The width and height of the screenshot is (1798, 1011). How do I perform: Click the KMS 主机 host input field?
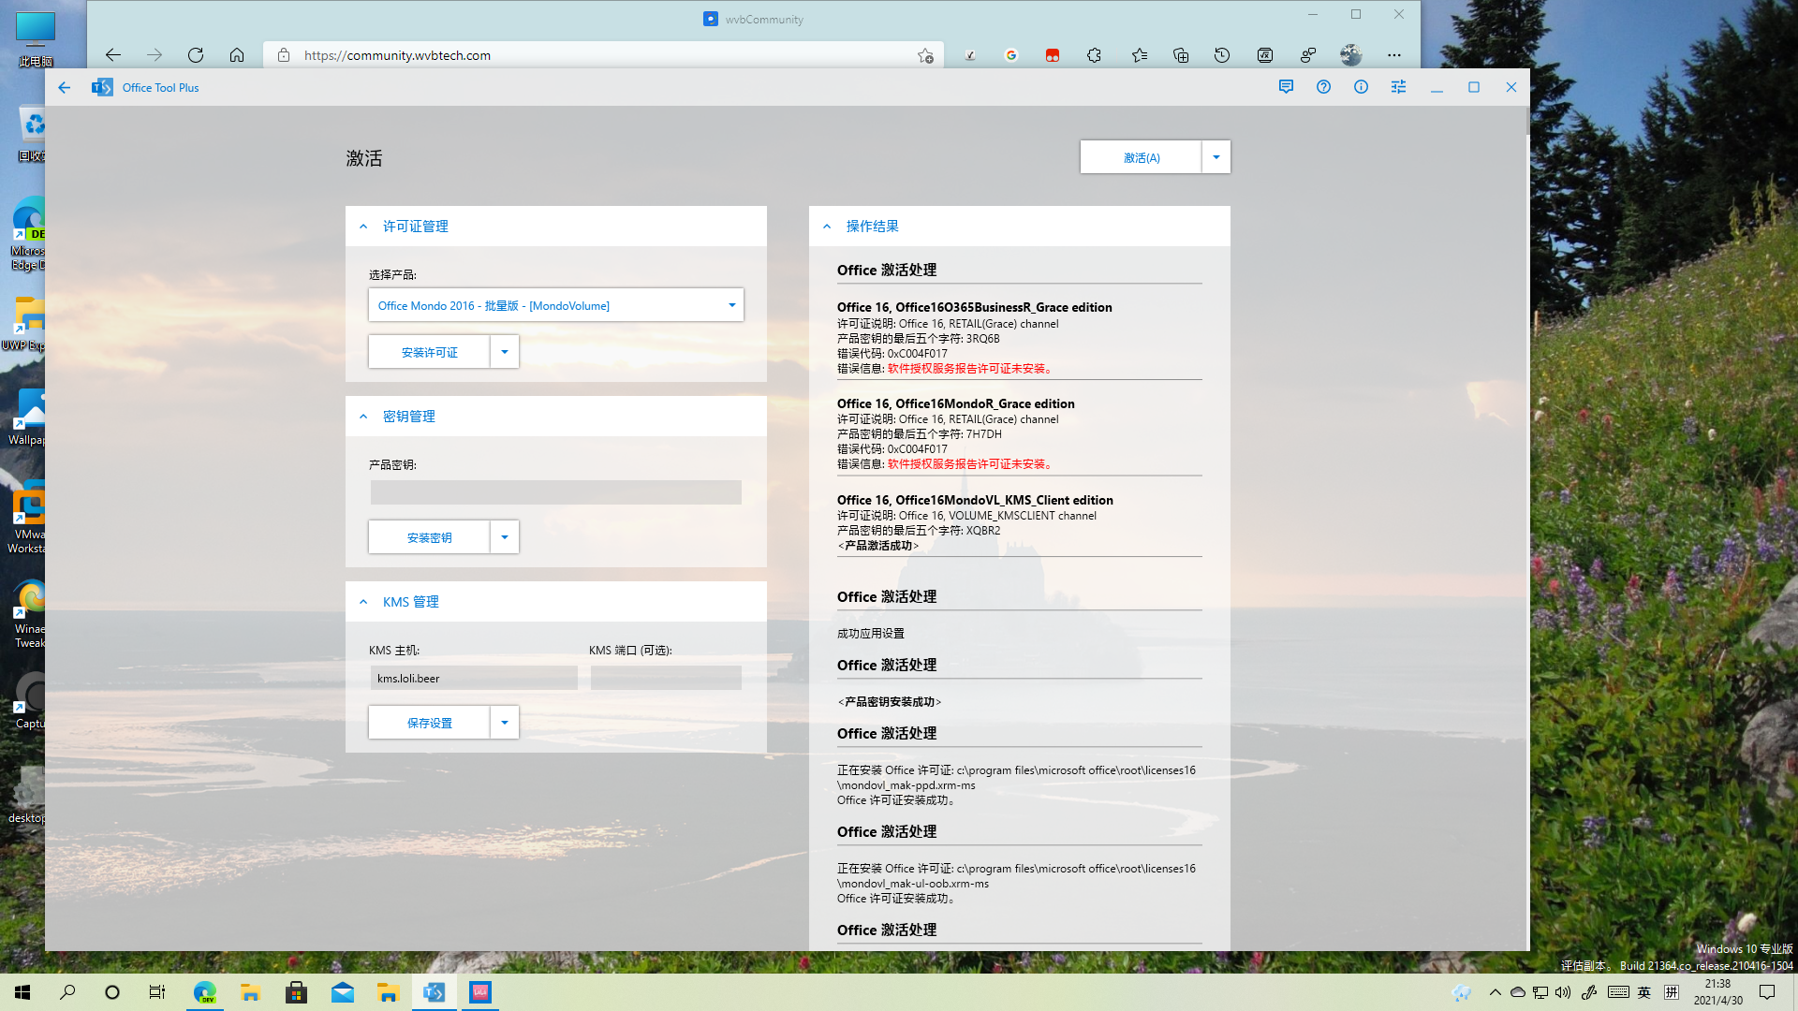click(474, 678)
